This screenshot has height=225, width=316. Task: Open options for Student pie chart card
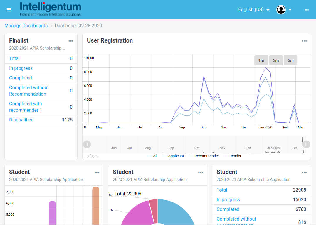(201, 172)
